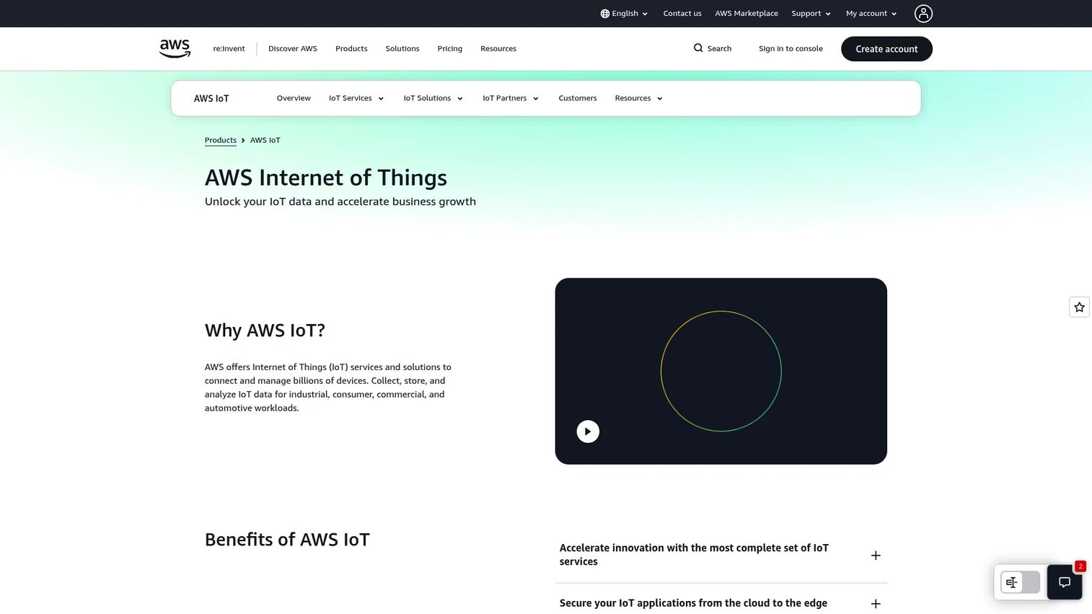Open the Products menu
The image size is (1092, 614).
[x=351, y=48]
